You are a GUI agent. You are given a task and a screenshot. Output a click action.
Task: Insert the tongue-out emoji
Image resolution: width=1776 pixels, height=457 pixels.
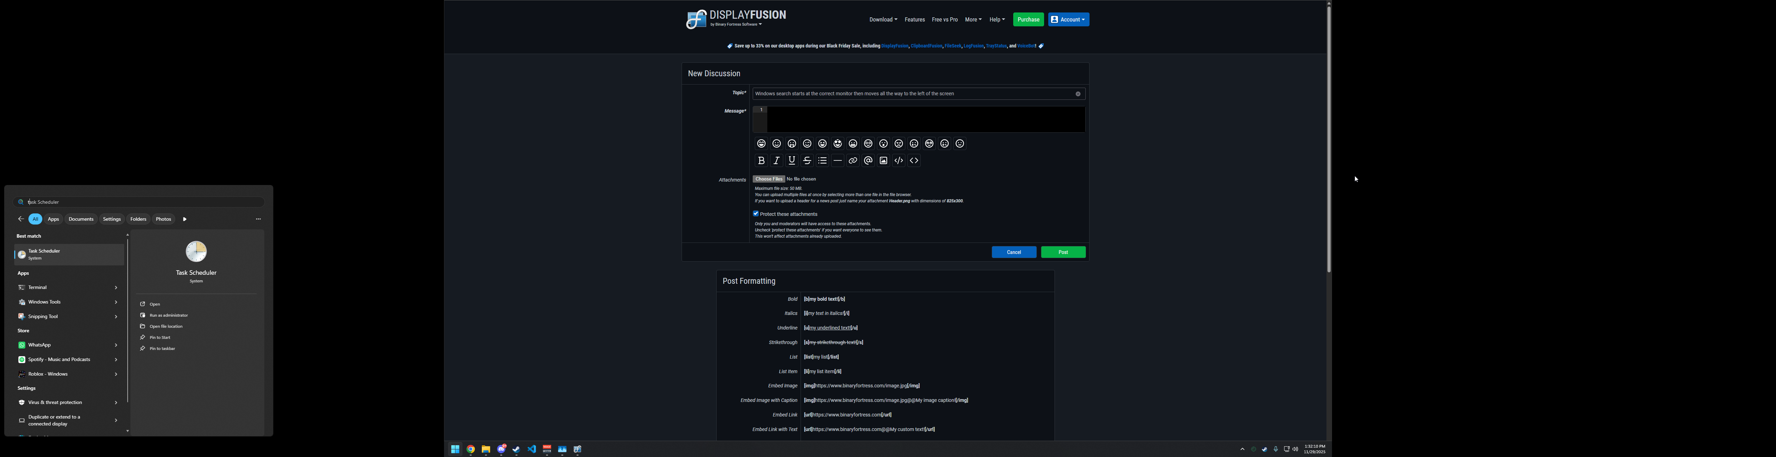pos(792,144)
